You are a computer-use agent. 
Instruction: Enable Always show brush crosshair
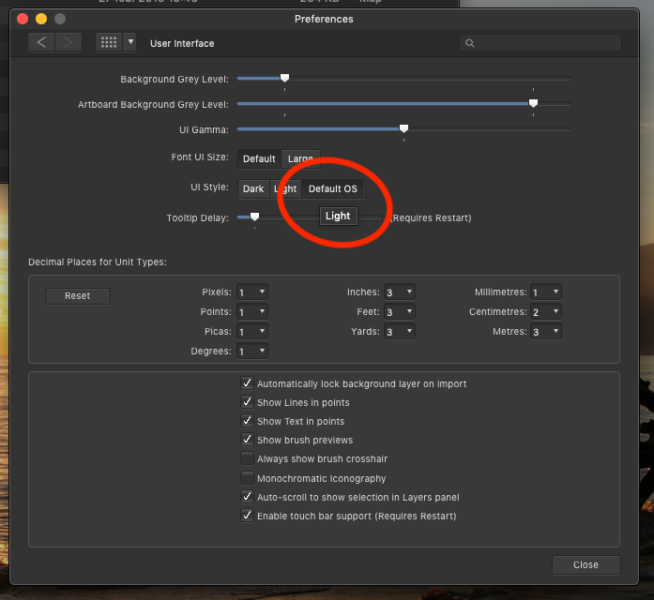(248, 459)
